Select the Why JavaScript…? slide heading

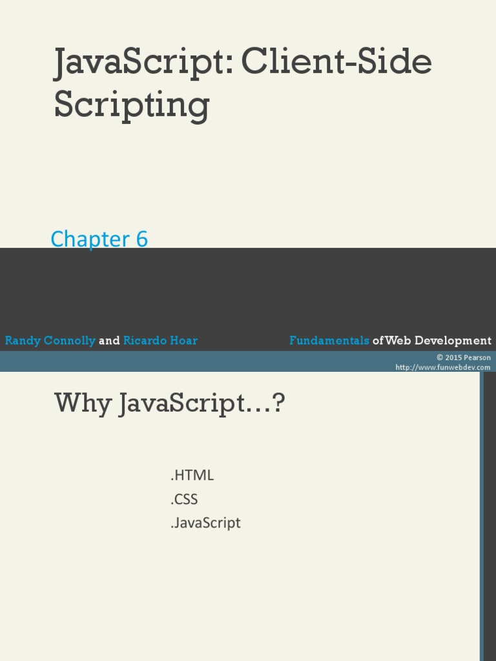(x=169, y=404)
